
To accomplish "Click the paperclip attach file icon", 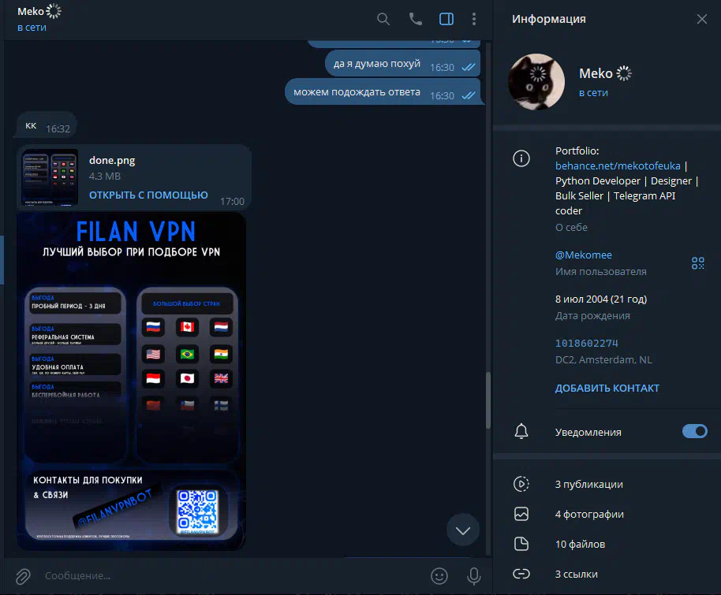I will coord(23,576).
